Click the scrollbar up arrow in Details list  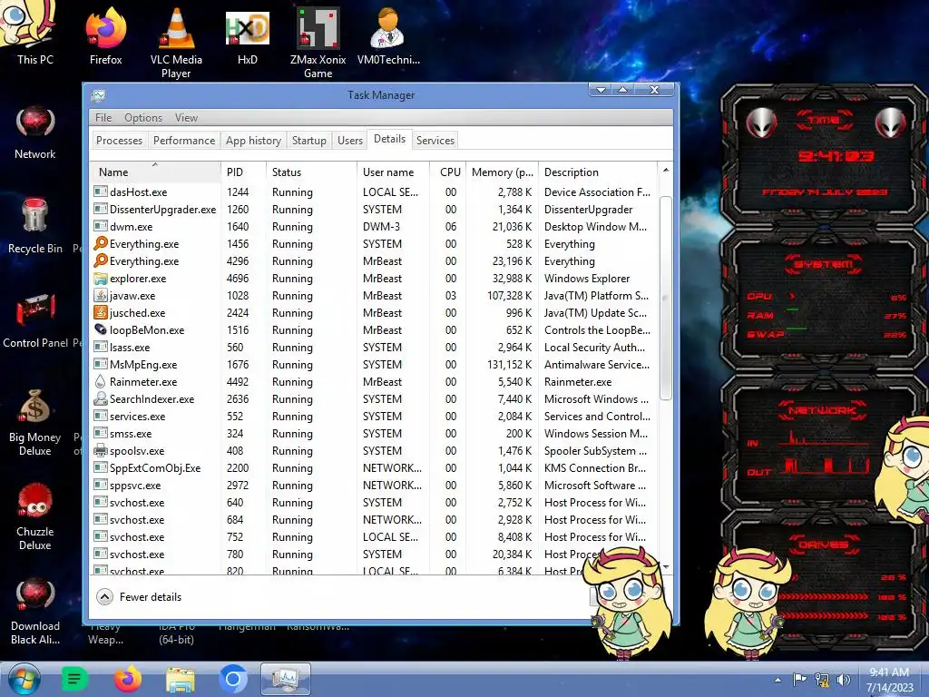(665, 170)
